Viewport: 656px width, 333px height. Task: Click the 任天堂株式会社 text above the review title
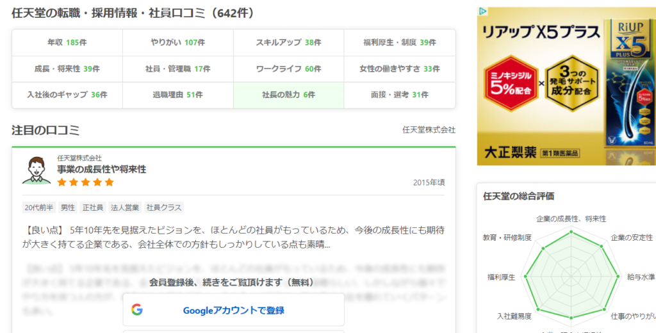pyautogui.click(x=79, y=158)
